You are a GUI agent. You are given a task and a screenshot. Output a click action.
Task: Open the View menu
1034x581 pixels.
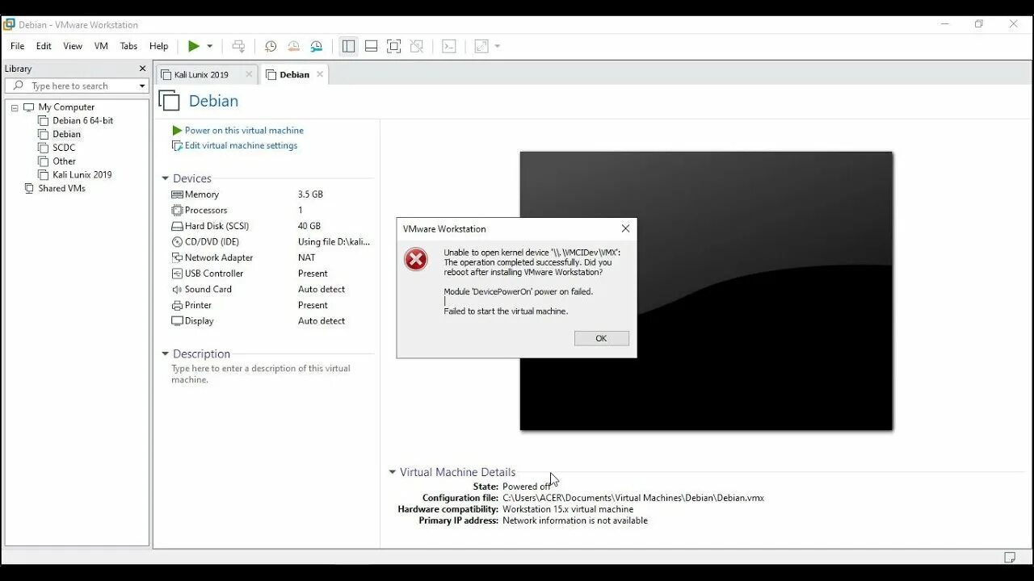[73, 46]
